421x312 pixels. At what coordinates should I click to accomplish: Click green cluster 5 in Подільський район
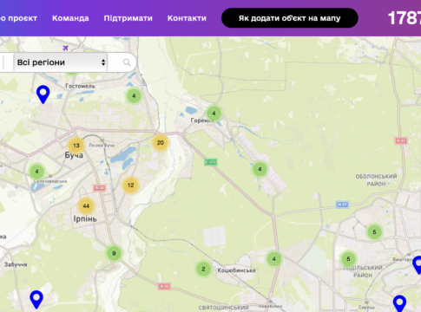[x=348, y=259]
